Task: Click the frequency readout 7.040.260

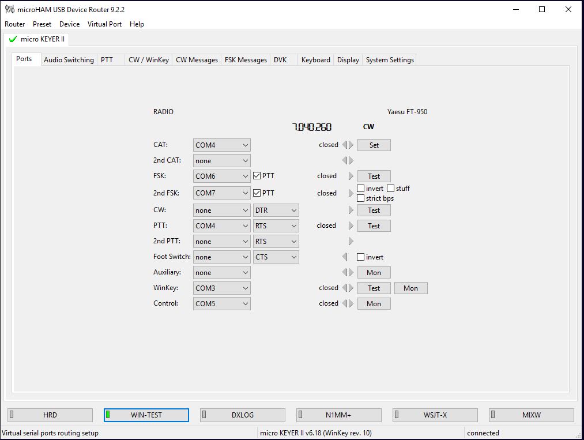Action: tap(312, 127)
